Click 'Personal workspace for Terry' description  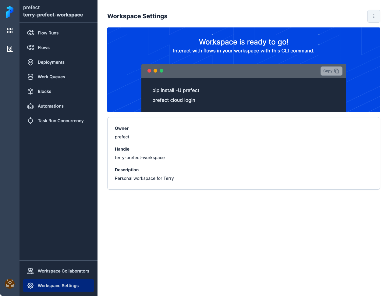[x=144, y=178]
